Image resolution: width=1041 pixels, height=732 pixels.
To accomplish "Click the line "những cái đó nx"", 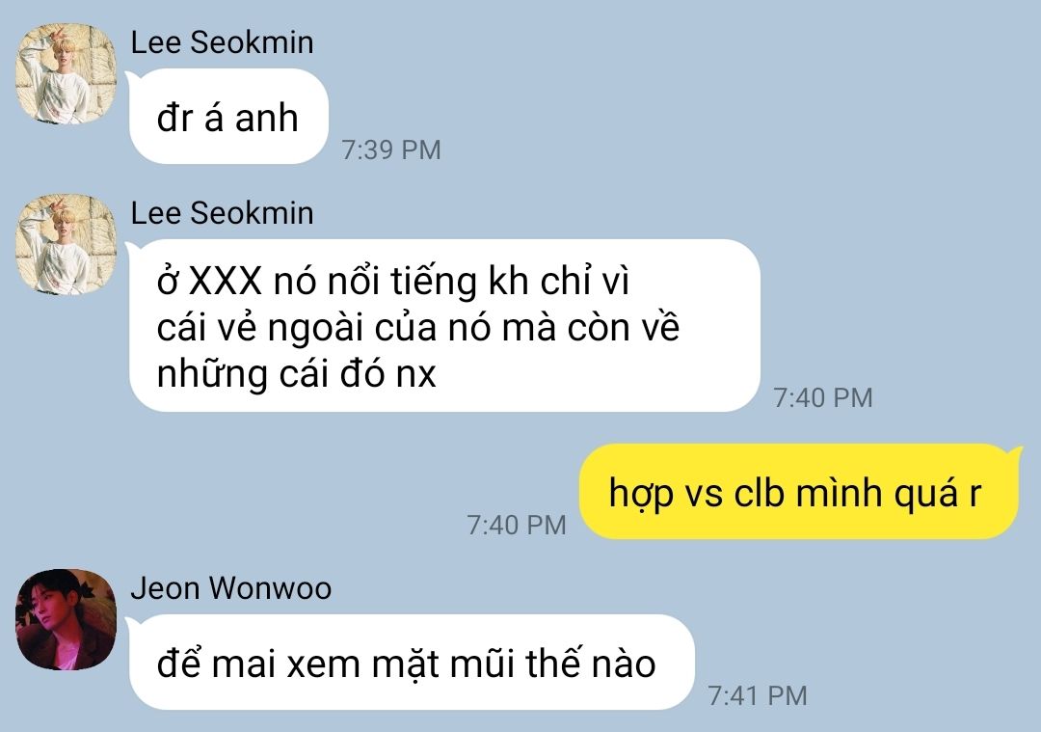I will pyautogui.click(x=296, y=374).
